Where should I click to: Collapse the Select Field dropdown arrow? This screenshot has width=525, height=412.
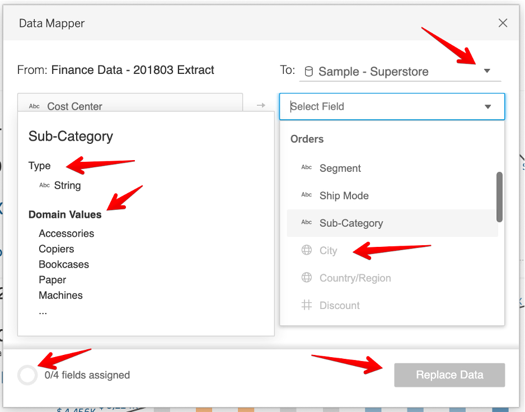pos(488,106)
